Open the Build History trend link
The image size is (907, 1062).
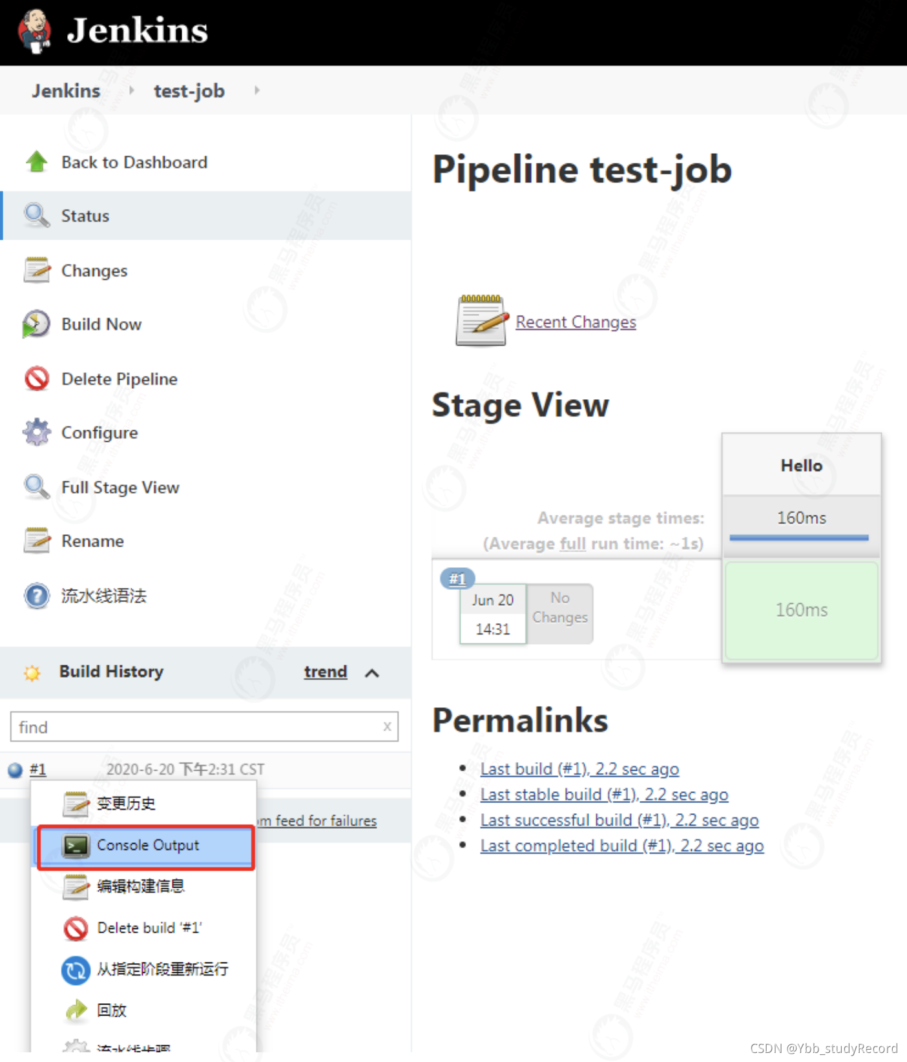pyautogui.click(x=326, y=672)
